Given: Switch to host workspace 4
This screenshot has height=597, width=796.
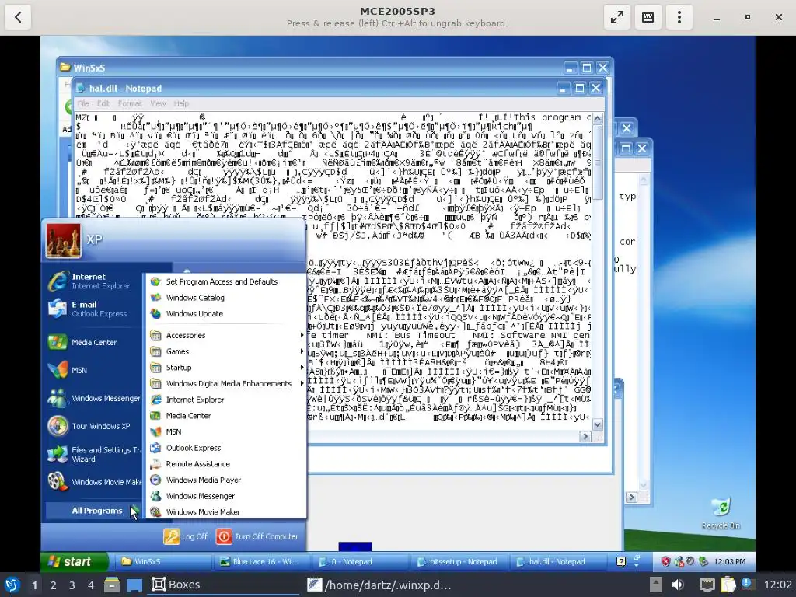Looking at the screenshot, I should (91, 585).
